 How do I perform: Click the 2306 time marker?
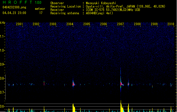point(104,24)
